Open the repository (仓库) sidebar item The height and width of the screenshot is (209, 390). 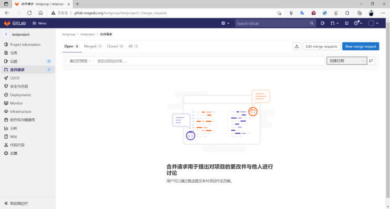[14, 53]
